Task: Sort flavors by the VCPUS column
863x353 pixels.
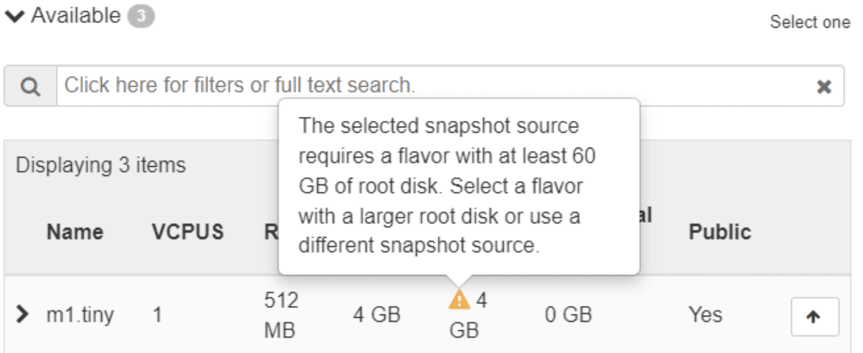Action: (x=187, y=232)
